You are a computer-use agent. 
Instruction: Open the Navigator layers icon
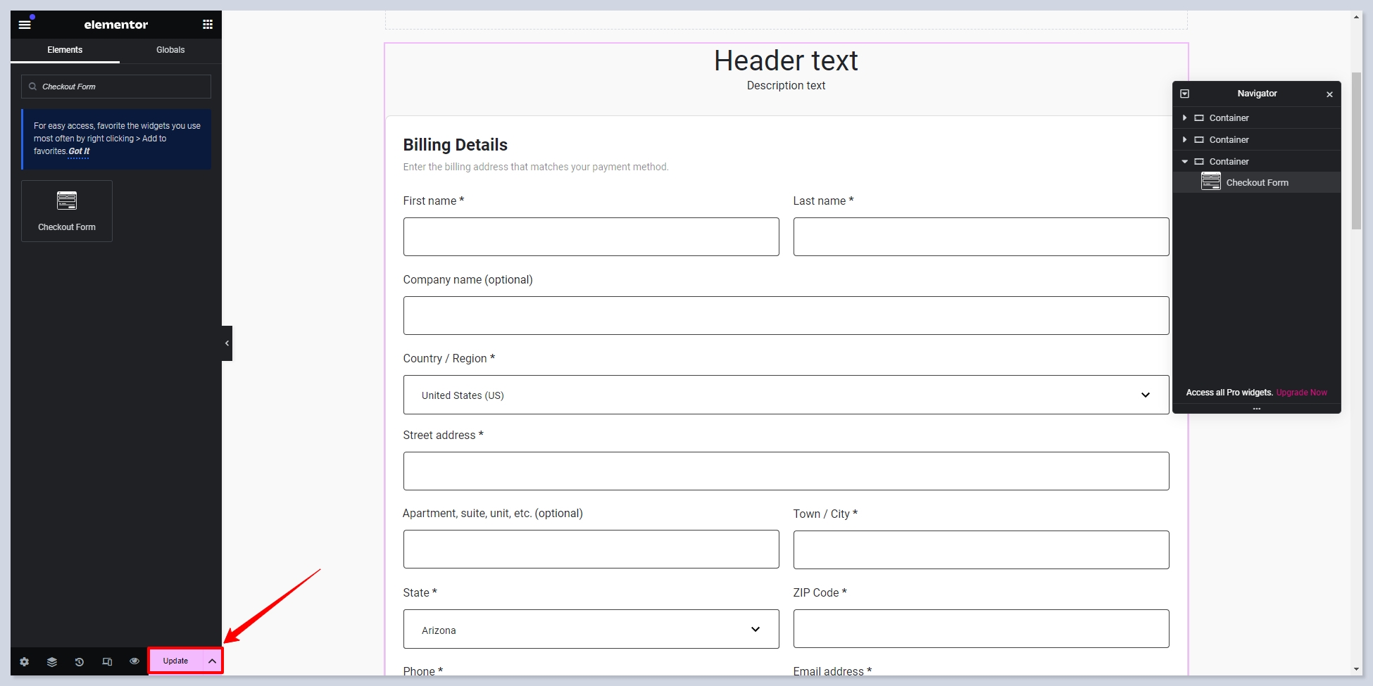click(x=52, y=661)
